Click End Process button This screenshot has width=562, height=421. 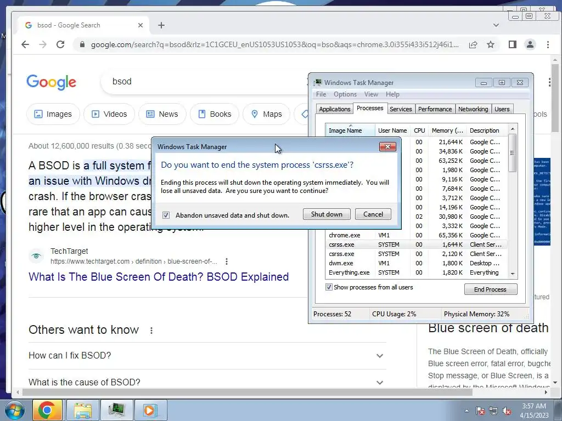tap(490, 289)
